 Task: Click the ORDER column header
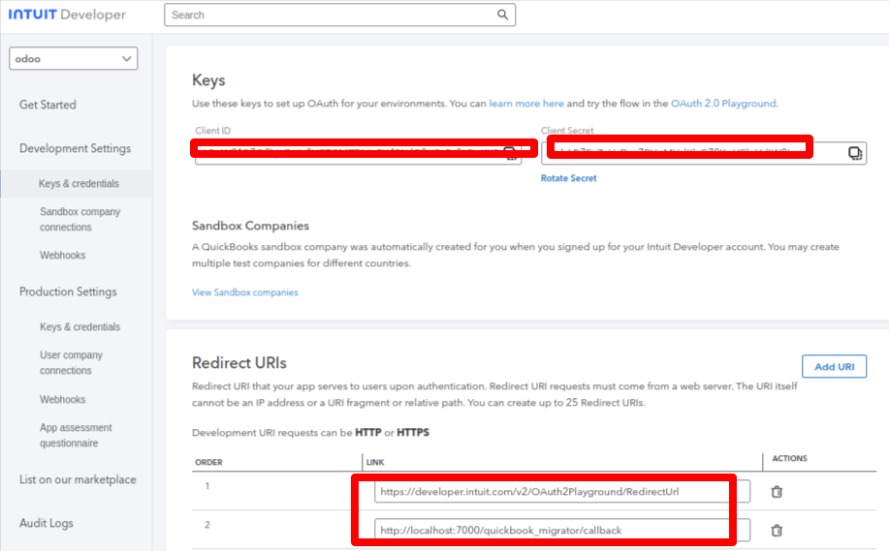[208, 462]
